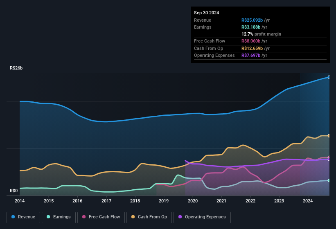336x229 pixels.
Task: Click the Free Cash Flow label in tooltip
Action: [210, 41]
